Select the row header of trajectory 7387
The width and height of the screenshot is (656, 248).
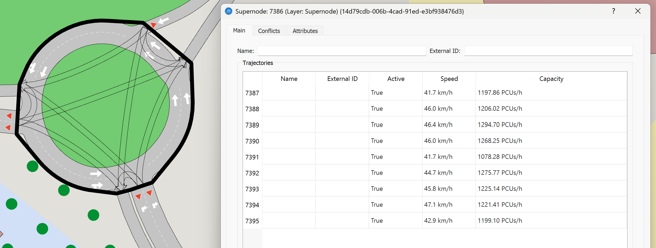252,93
